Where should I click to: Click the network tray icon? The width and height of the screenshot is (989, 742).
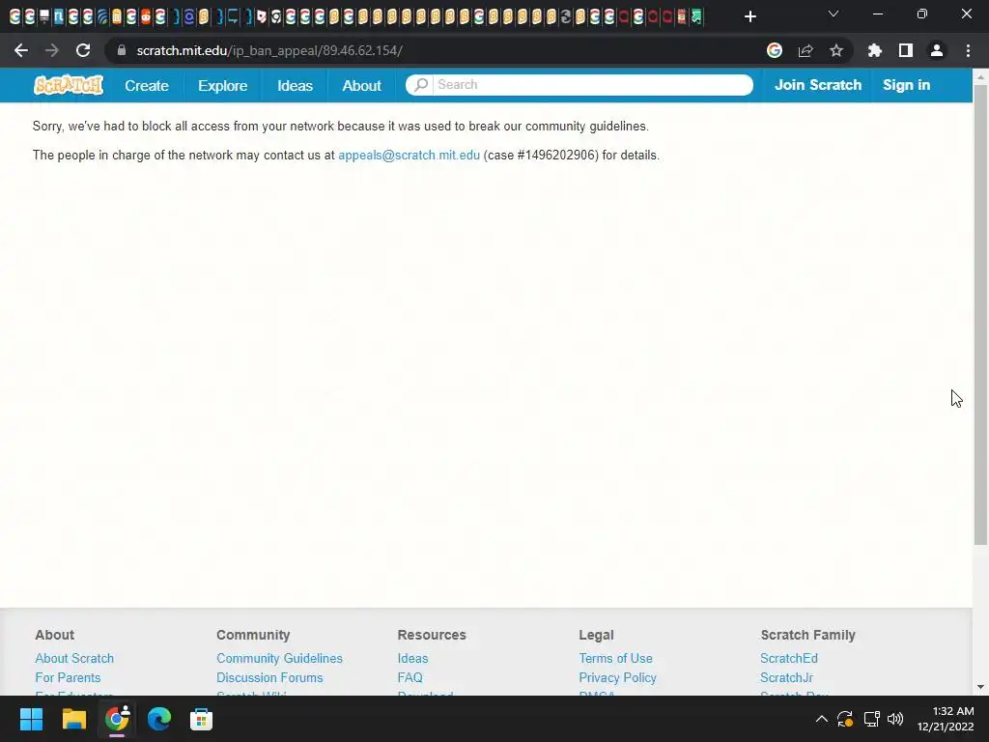coord(872,719)
